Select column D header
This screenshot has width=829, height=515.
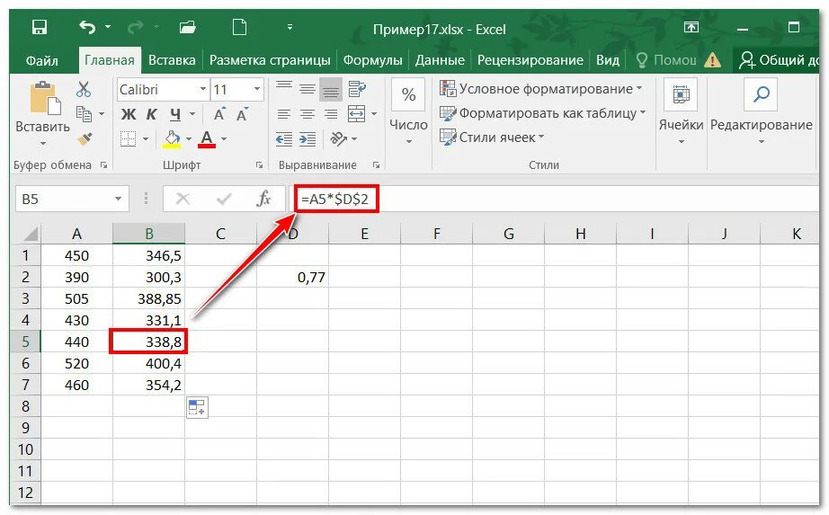pos(292,233)
